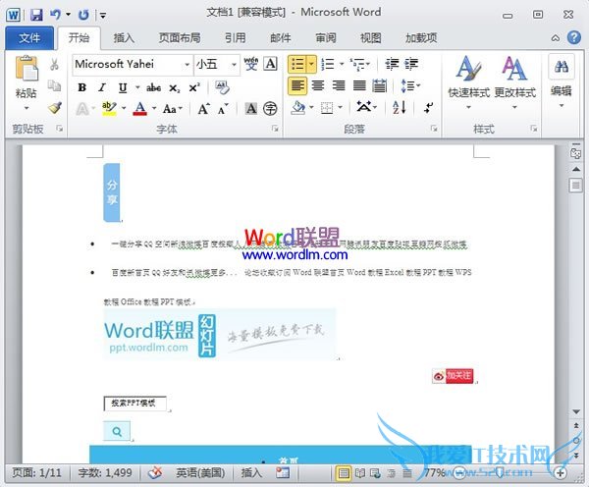The image size is (589, 487).
Task: Open the font color dropdown arrow
Action: [154, 109]
